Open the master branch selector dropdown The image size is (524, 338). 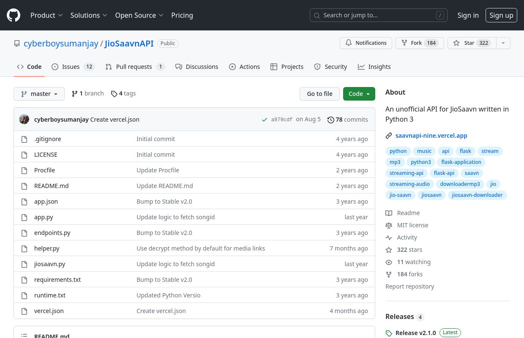(x=39, y=94)
